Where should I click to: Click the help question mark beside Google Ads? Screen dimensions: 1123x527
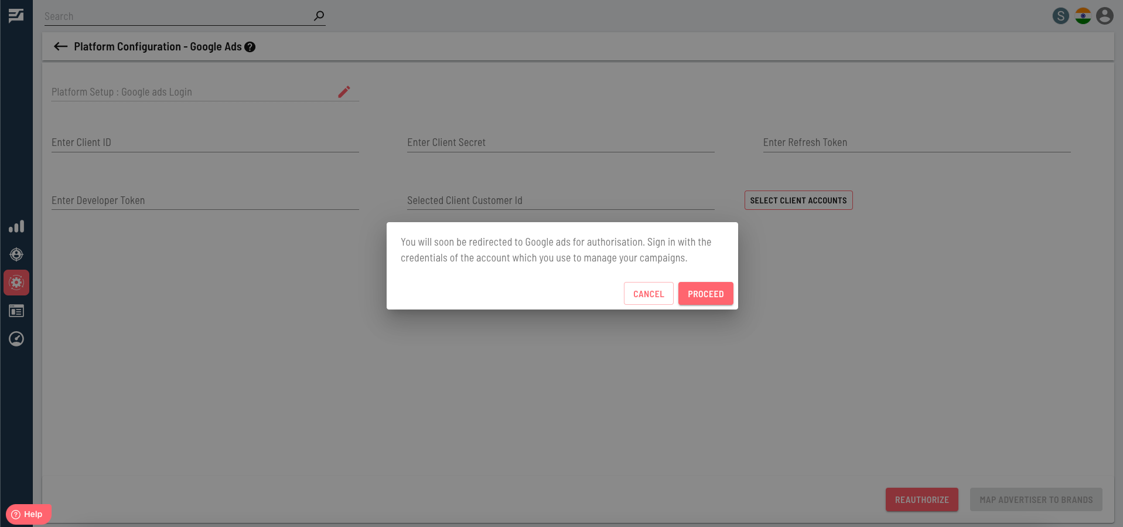(250, 47)
